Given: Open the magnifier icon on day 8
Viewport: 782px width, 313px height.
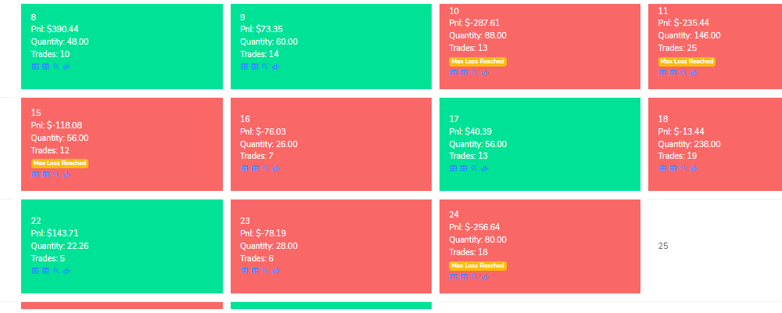Looking at the screenshot, I should pos(56,67).
